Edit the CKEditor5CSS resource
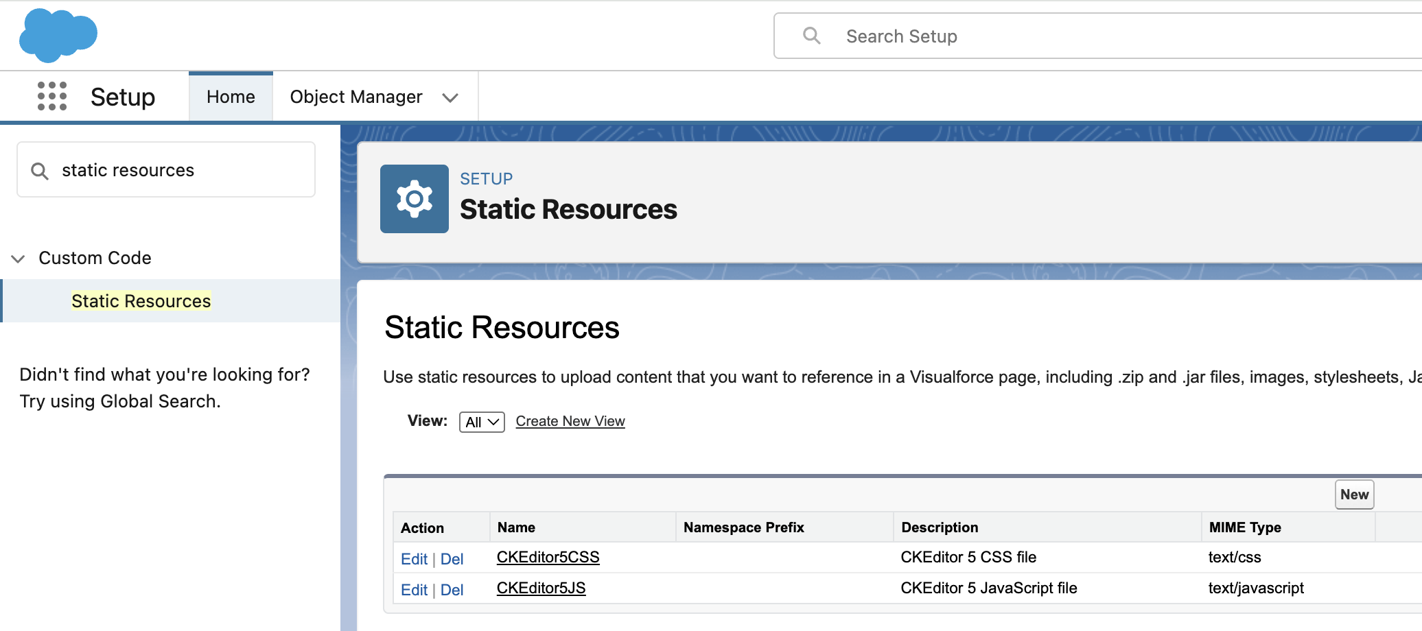Viewport: 1422px width, 631px height. [414, 559]
